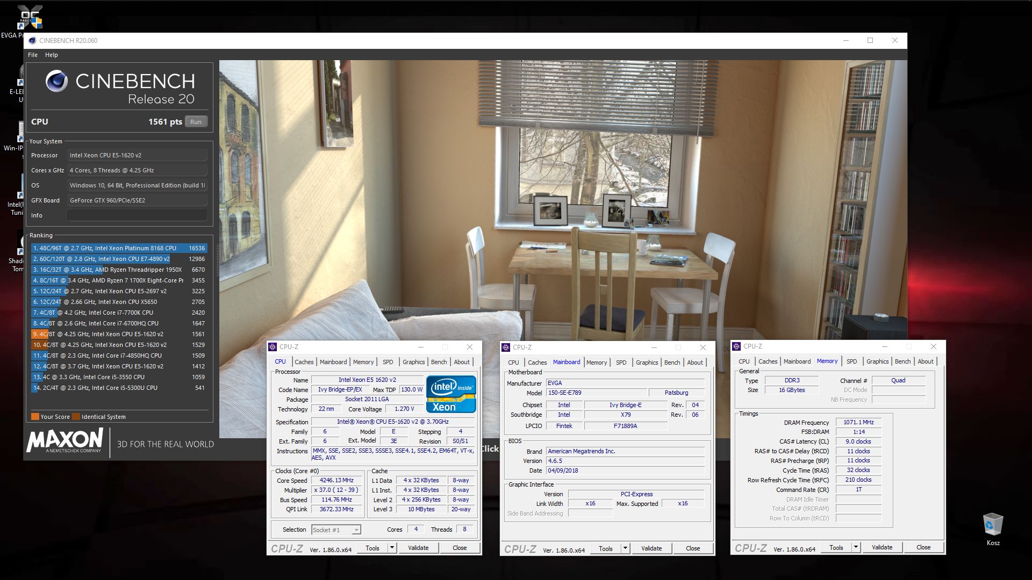Click the motherboard Model field 150-SE-E789
Screen dimensions: 1032x580
pos(596,393)
